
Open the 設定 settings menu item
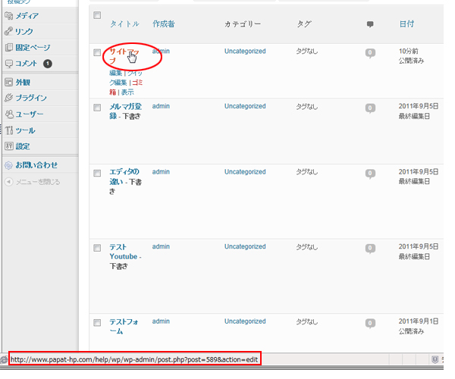[23, 146]
